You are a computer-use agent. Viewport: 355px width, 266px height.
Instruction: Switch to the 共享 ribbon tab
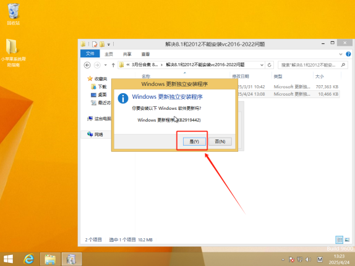coord(127,54)
